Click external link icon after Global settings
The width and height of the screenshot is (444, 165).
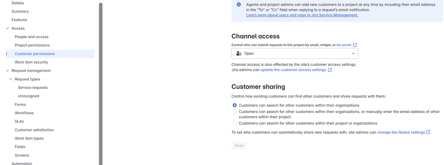[428, 132]
